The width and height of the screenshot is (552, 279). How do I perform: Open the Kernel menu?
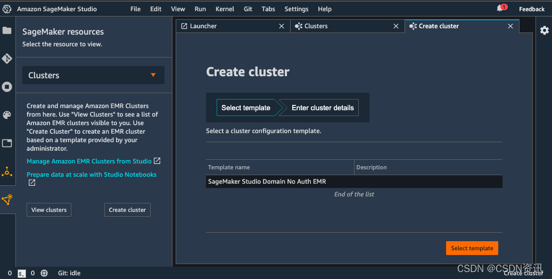pos(225,9)
